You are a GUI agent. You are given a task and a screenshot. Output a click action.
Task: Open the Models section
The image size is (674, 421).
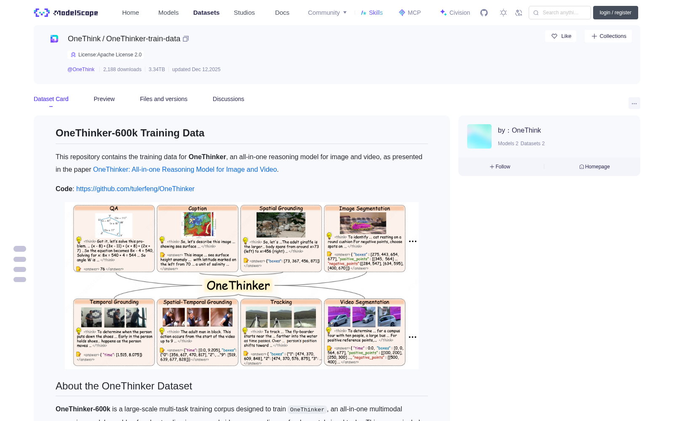168,13
